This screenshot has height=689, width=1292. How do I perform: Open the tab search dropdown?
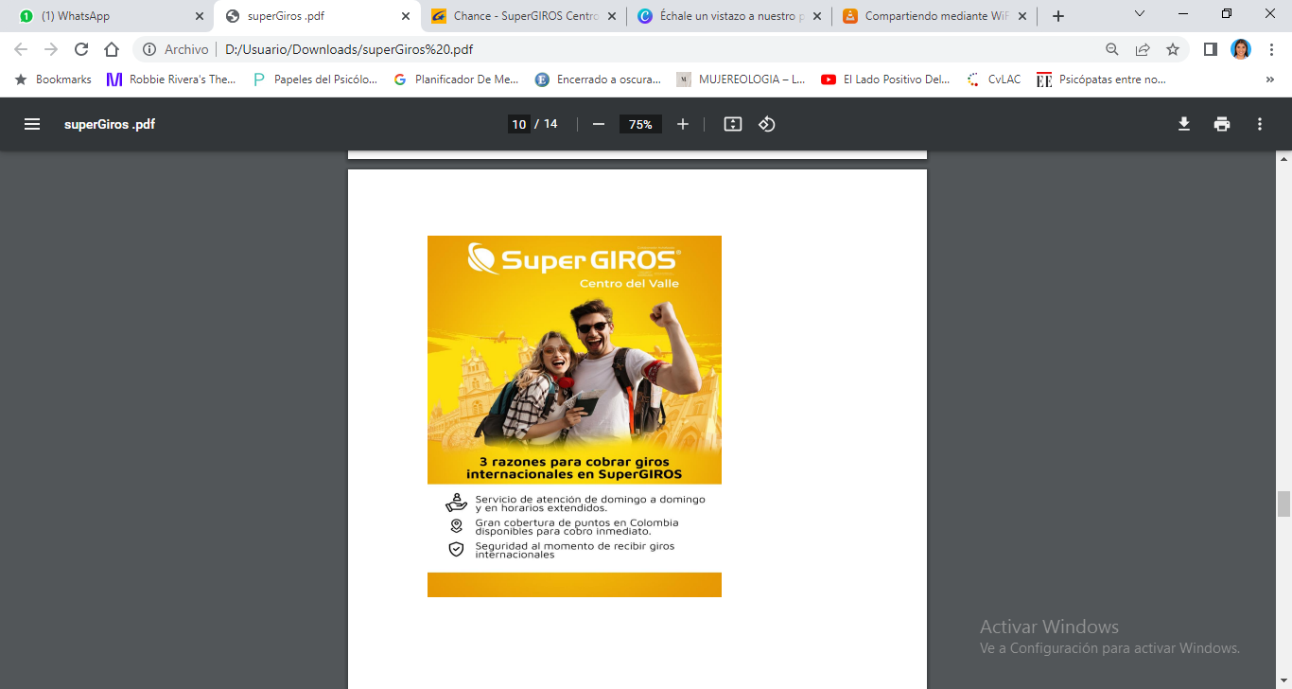pos(1140,14)
